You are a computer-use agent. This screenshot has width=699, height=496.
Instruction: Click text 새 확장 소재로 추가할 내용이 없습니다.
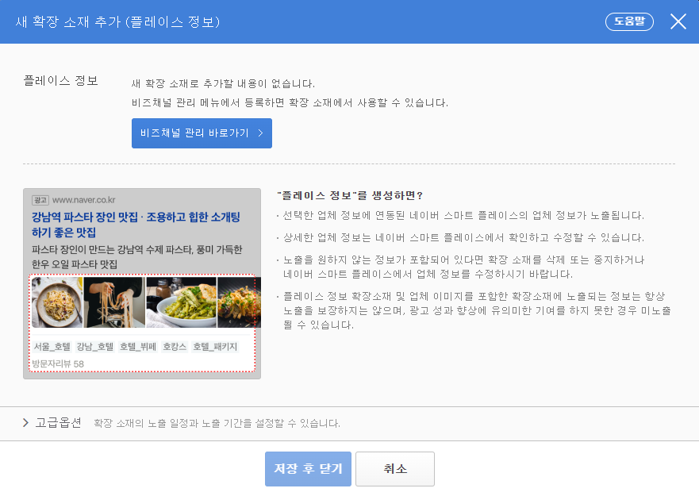[223, 83]
